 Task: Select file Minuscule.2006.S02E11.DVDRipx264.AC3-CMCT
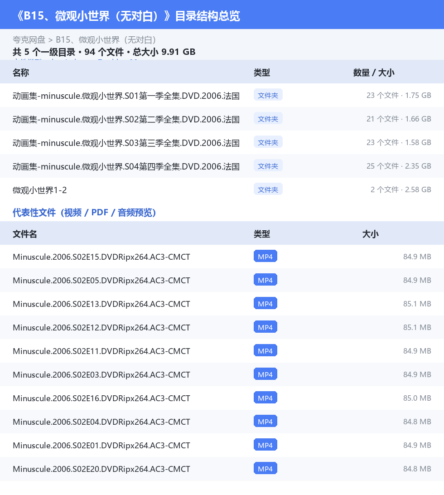pos(101,351)
